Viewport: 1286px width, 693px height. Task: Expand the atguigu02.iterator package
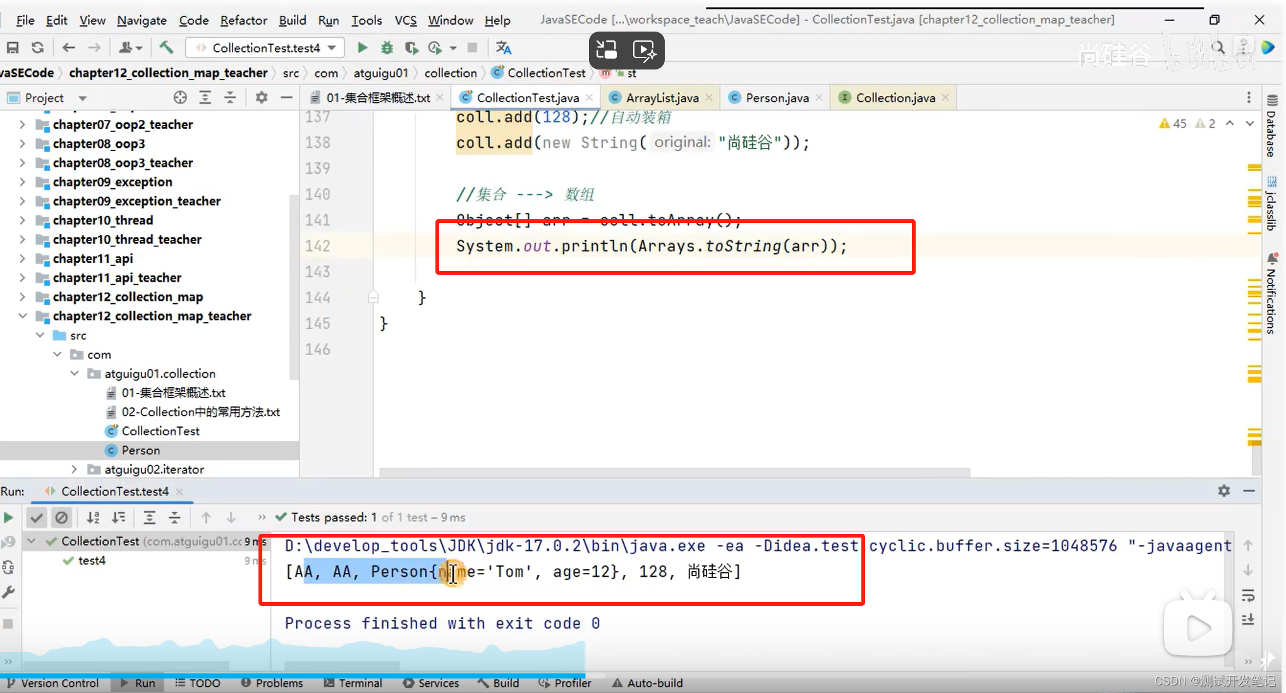click(74, 469)
